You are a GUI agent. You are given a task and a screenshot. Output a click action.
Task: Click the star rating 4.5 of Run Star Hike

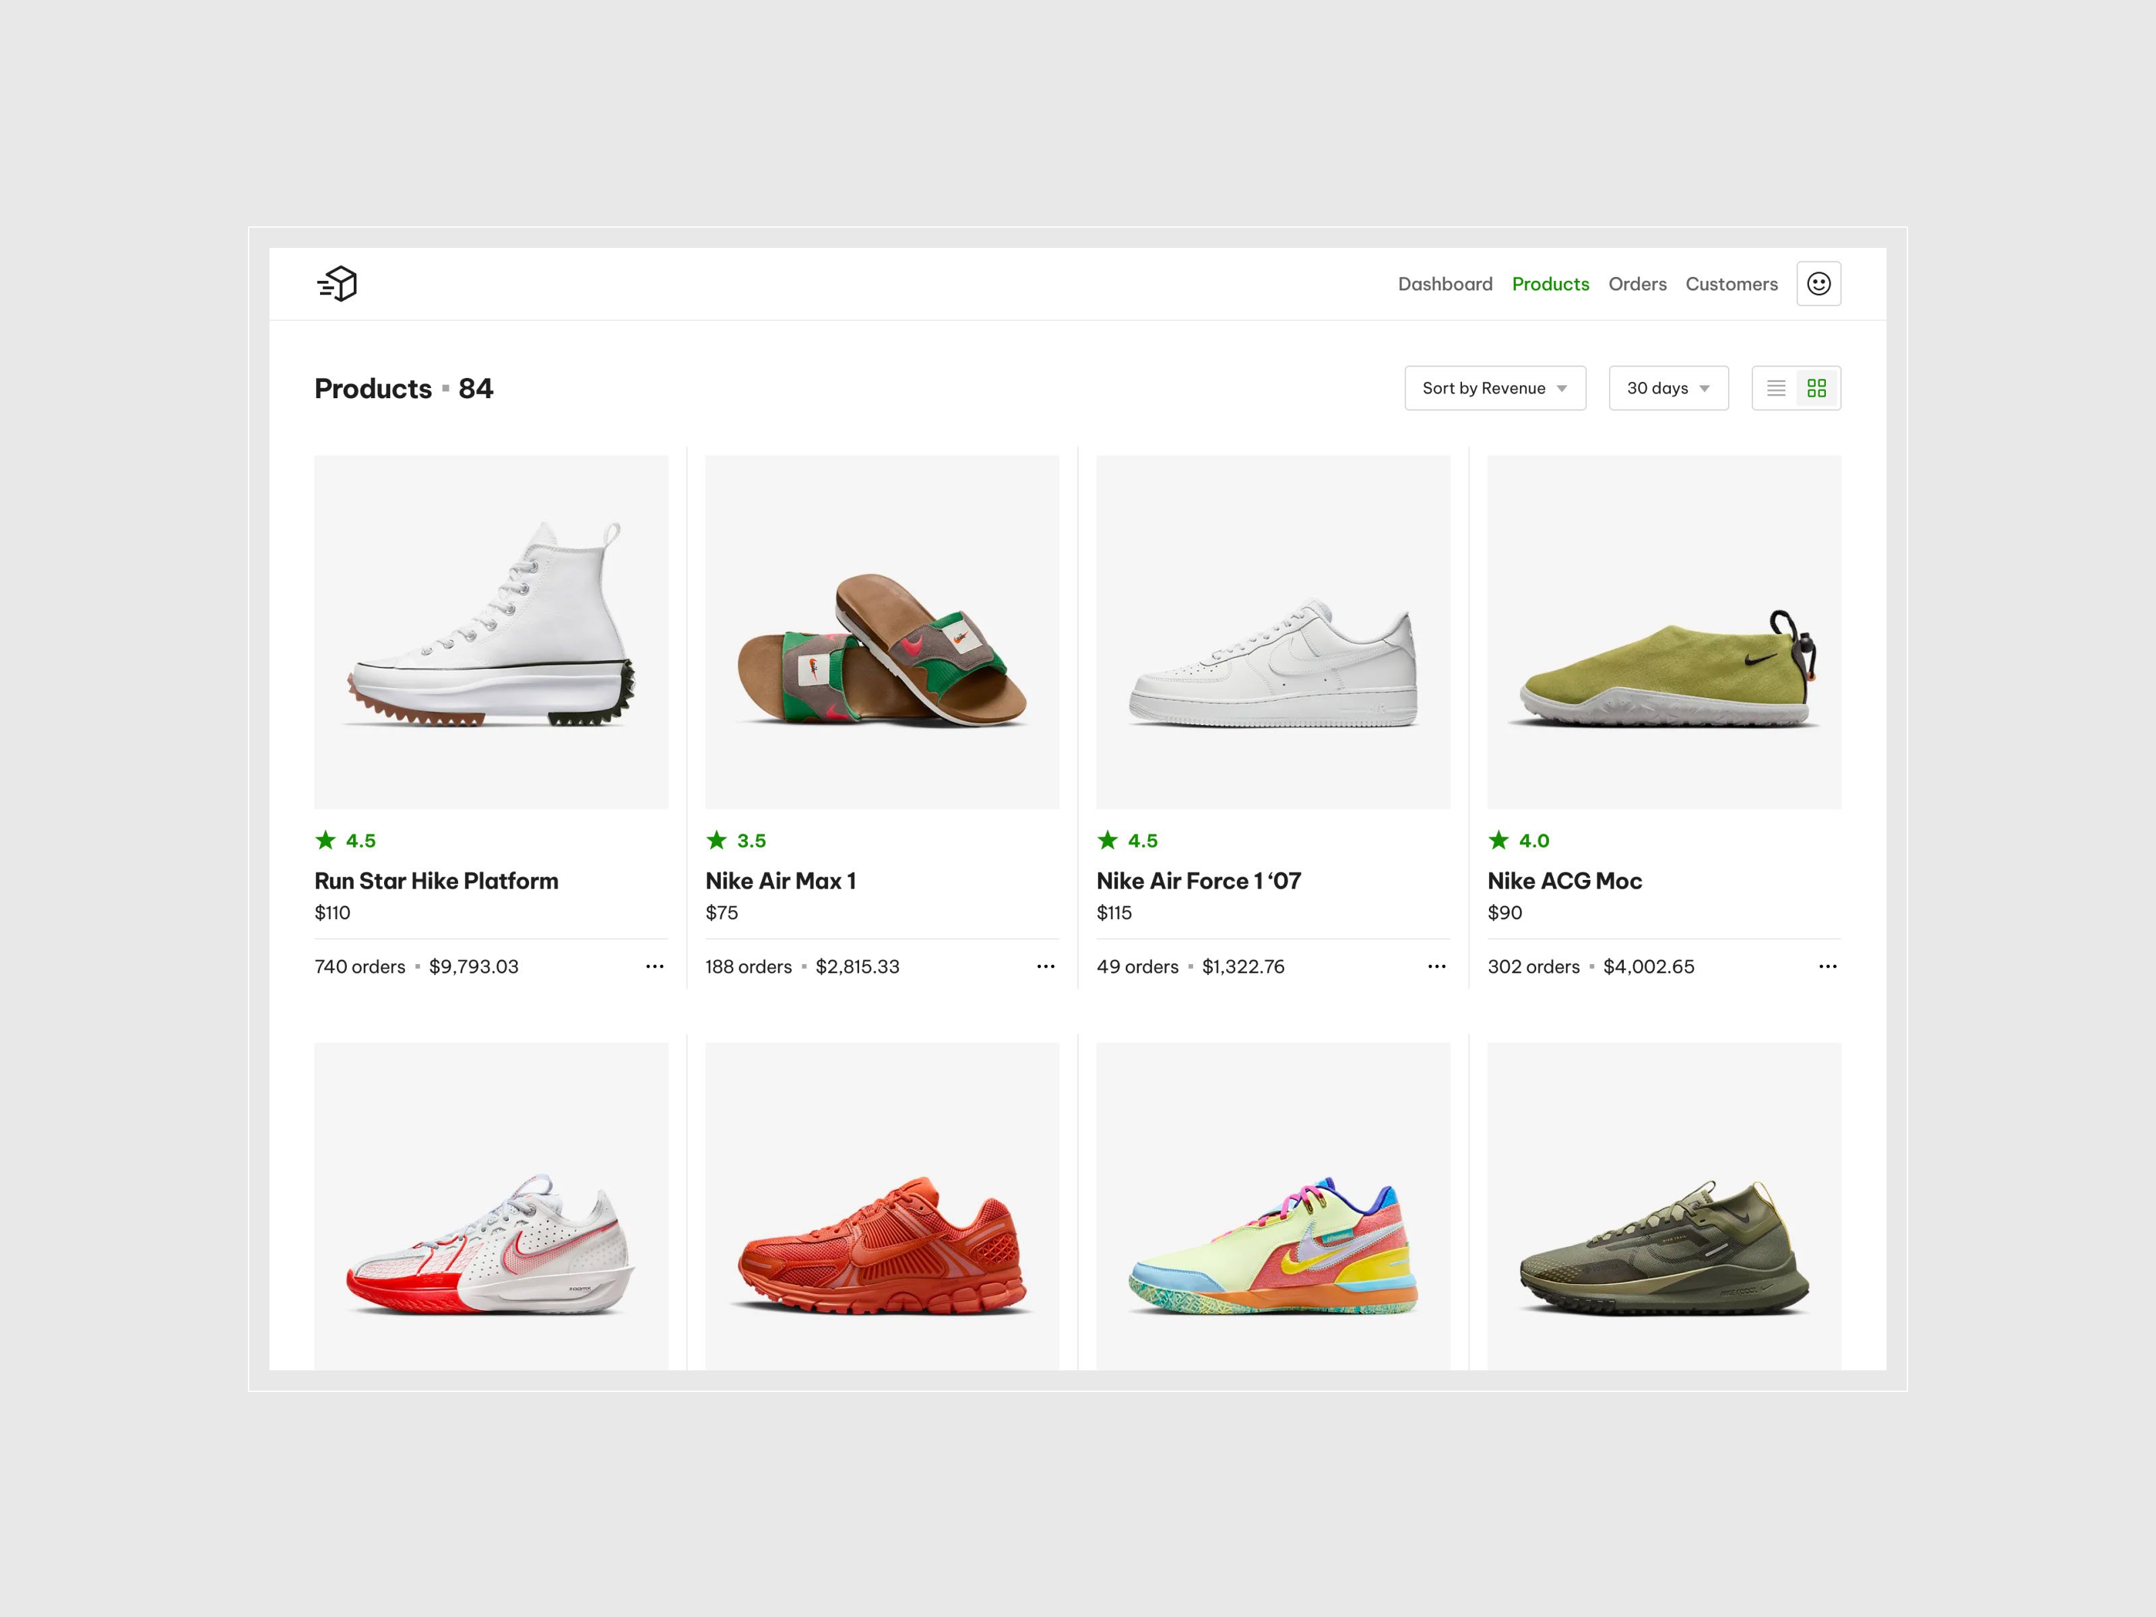point(346,840)
